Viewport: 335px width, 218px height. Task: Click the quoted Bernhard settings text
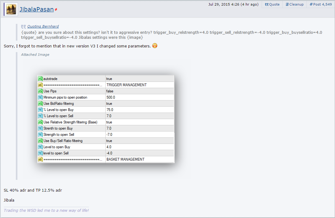coord(172,35)
